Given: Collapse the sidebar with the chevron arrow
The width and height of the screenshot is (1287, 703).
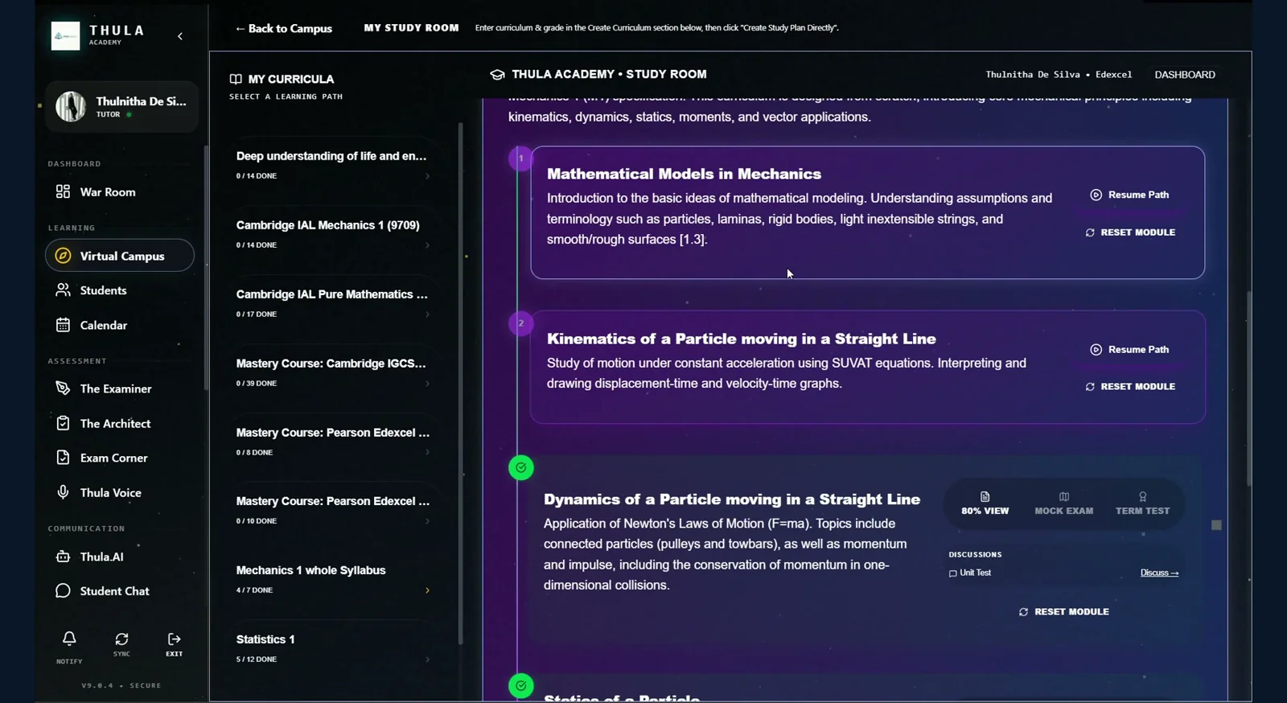Looking at the screenshot, I should [180, 36].
